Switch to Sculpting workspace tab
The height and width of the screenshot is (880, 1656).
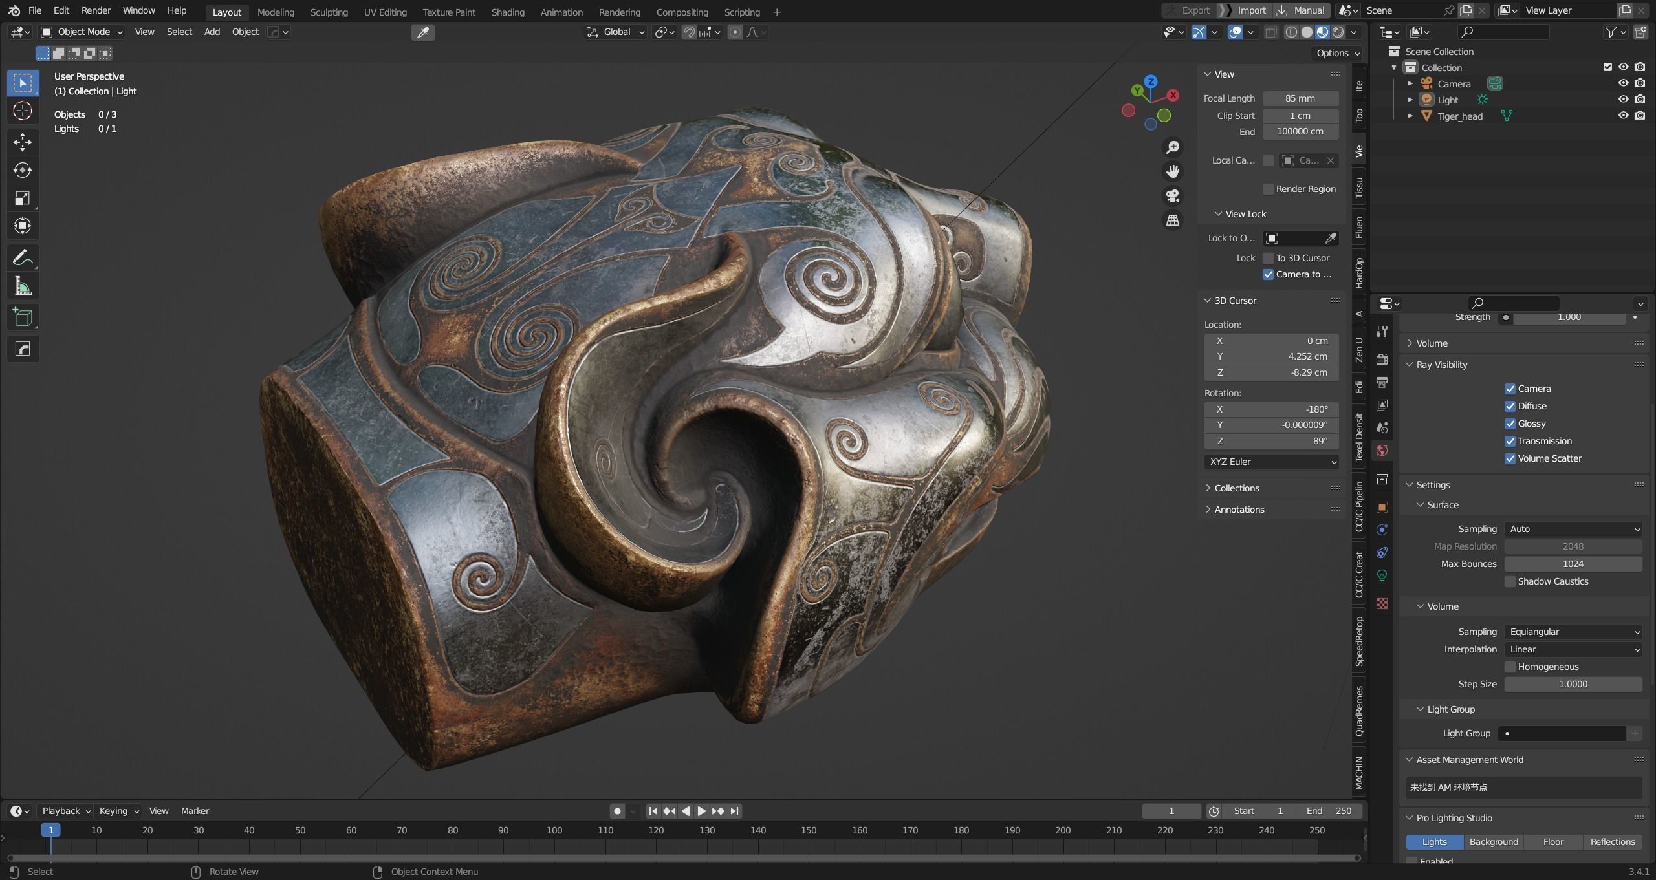coord(329,12)
